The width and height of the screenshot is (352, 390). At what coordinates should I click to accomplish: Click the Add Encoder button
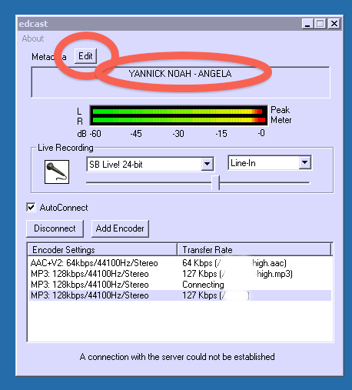120,228
